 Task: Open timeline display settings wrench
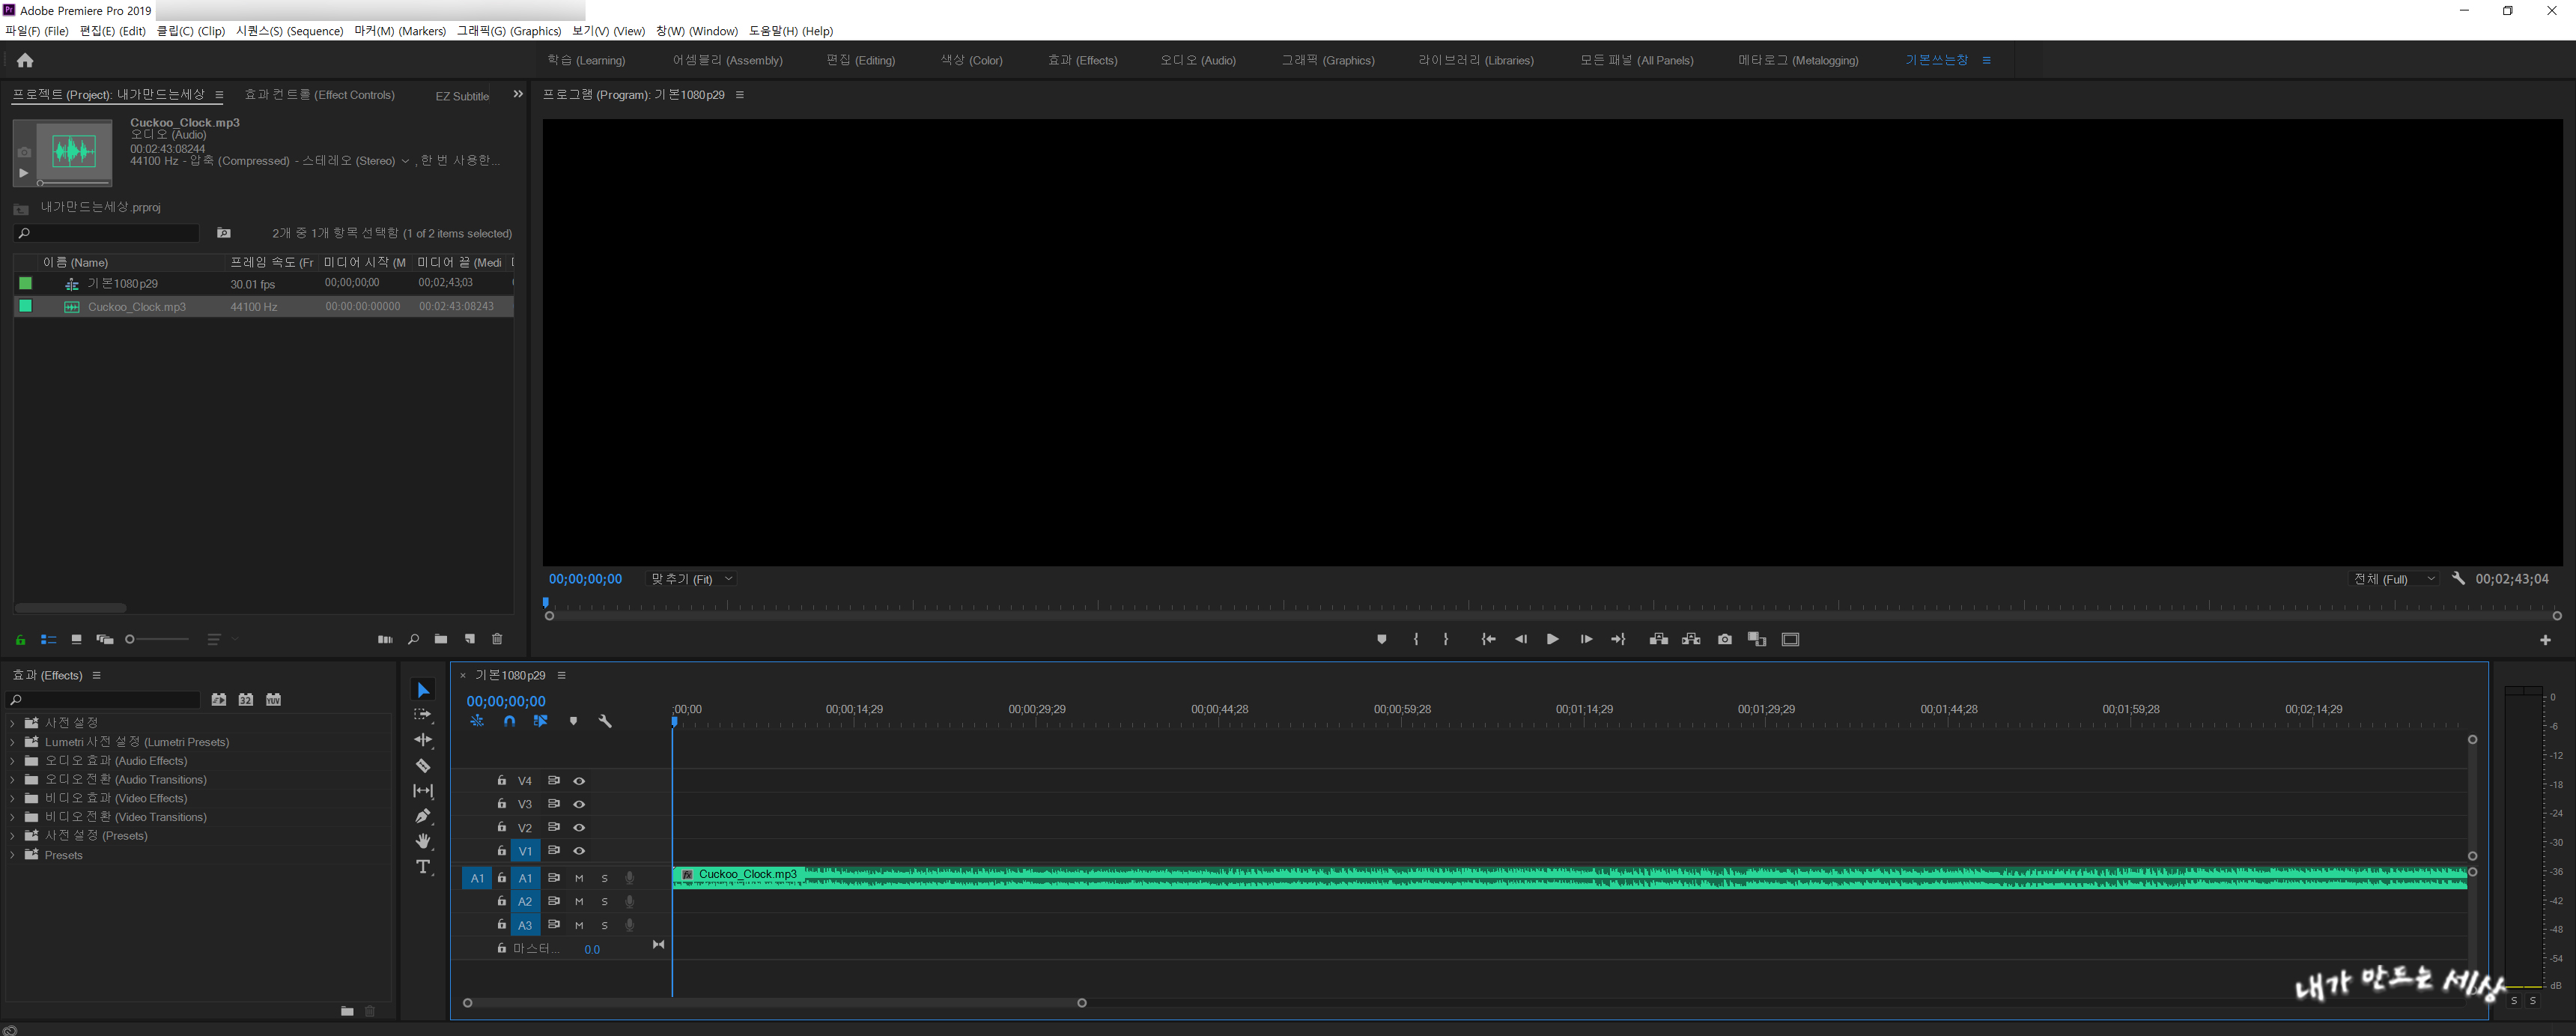pyautogui.click(x=605, y=721)
